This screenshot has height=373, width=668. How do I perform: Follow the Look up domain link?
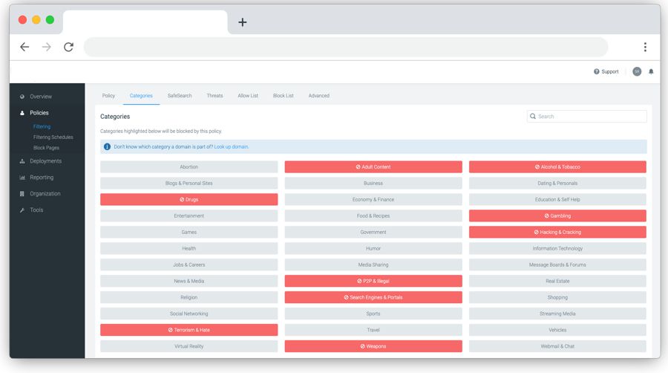[232, 146]
